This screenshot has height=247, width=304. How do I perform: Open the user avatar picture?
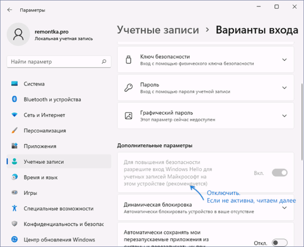[18, 34]
